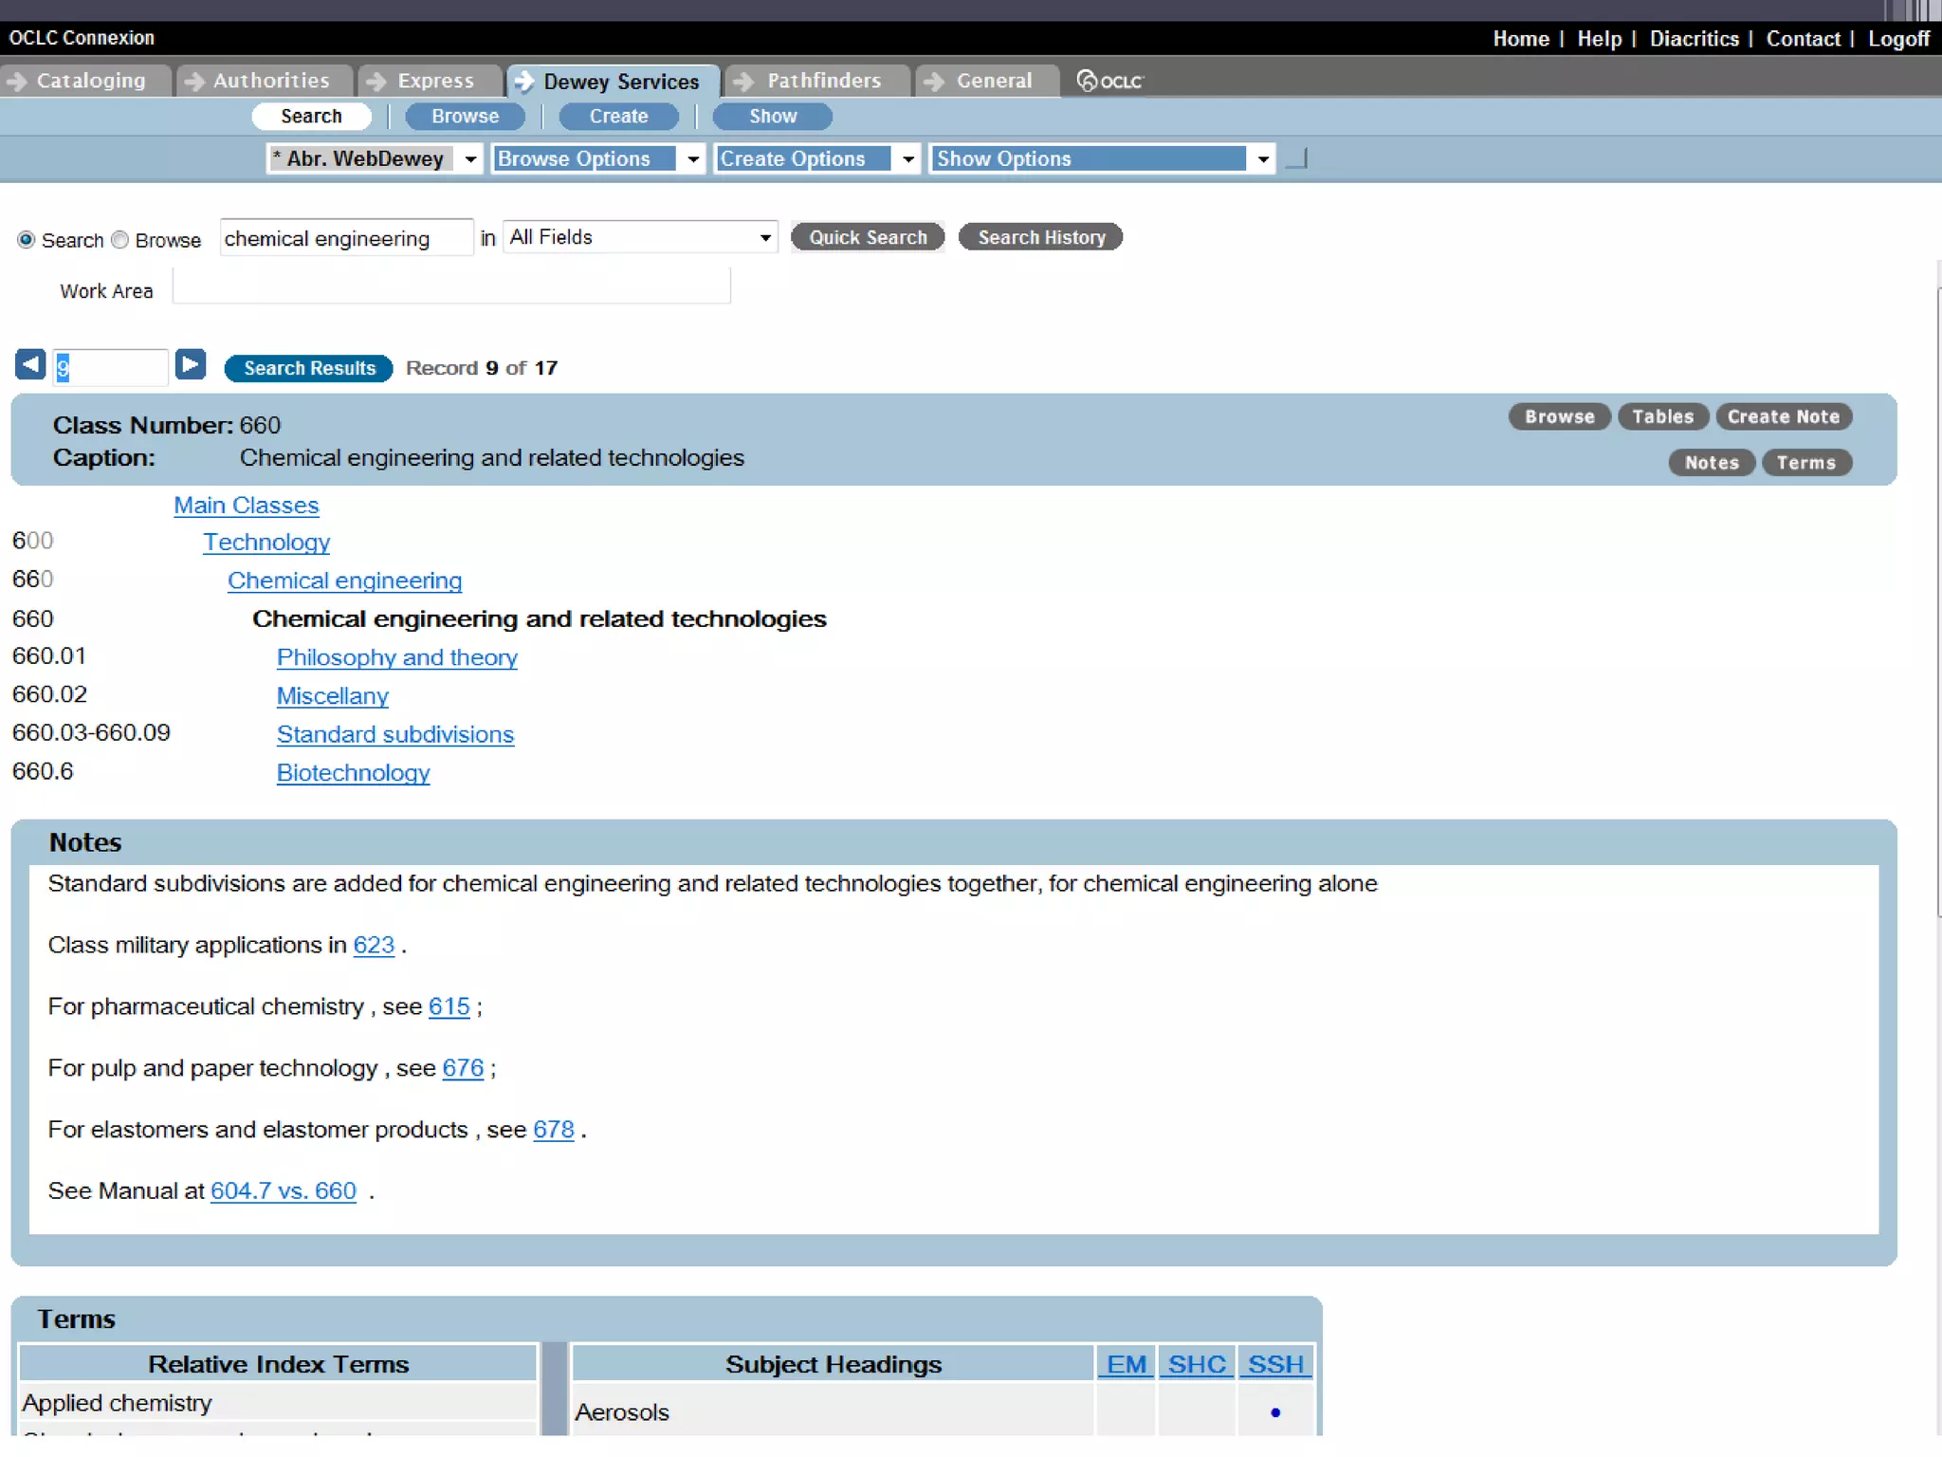Screen dimensions: 1942x1457
Task: Click the Work Area text field
Action: pos(451,287)
